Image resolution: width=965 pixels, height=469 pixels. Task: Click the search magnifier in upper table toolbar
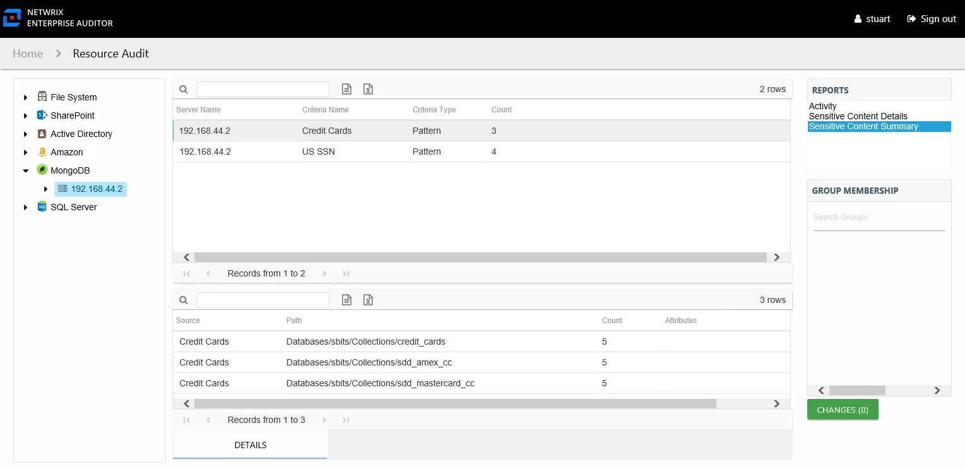(x=184, y=90)
